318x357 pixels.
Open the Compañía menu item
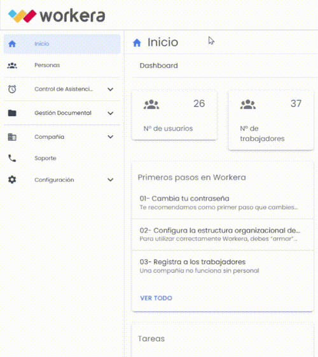[62, 137]
